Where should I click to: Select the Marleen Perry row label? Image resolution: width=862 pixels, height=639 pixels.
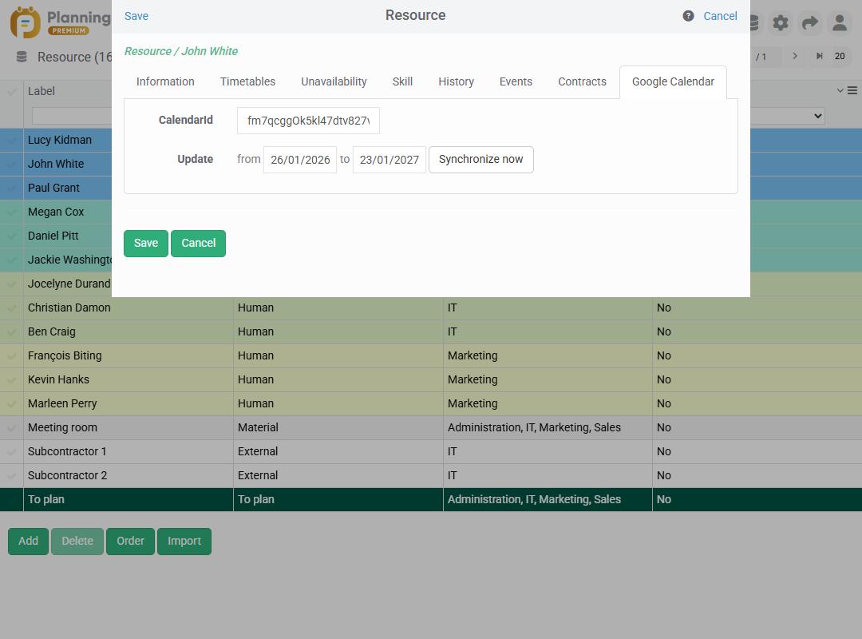tap(62, 404)
